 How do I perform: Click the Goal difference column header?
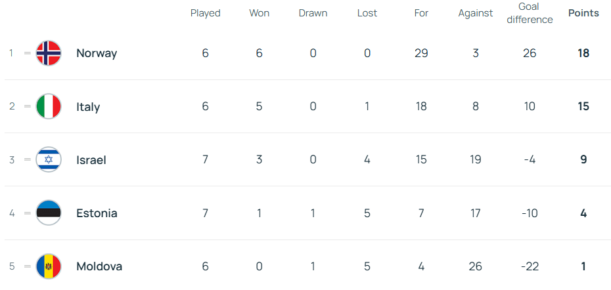[x=530, y=13]
